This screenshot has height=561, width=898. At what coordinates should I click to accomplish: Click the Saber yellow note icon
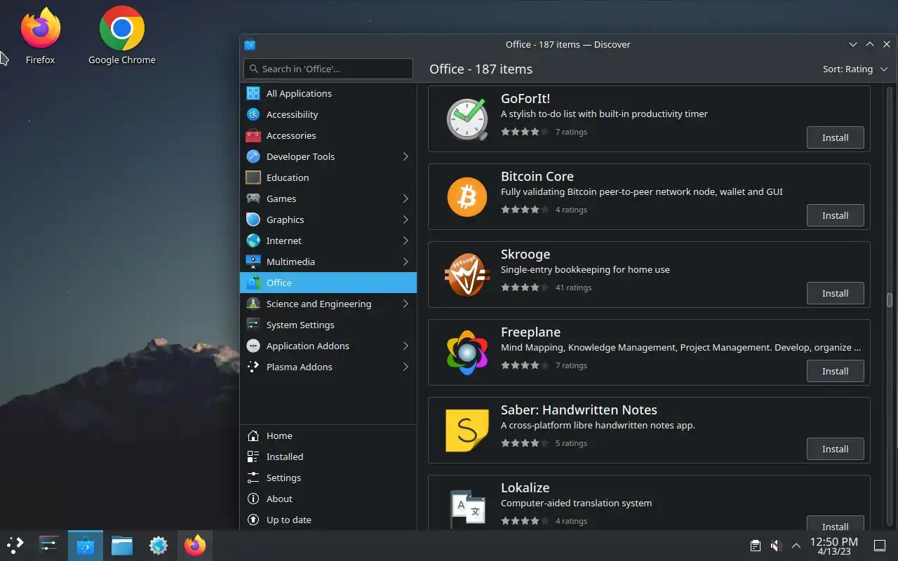tap(467, 430)
